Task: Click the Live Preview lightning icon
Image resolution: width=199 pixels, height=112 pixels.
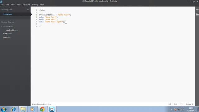Action: [197, 10]
